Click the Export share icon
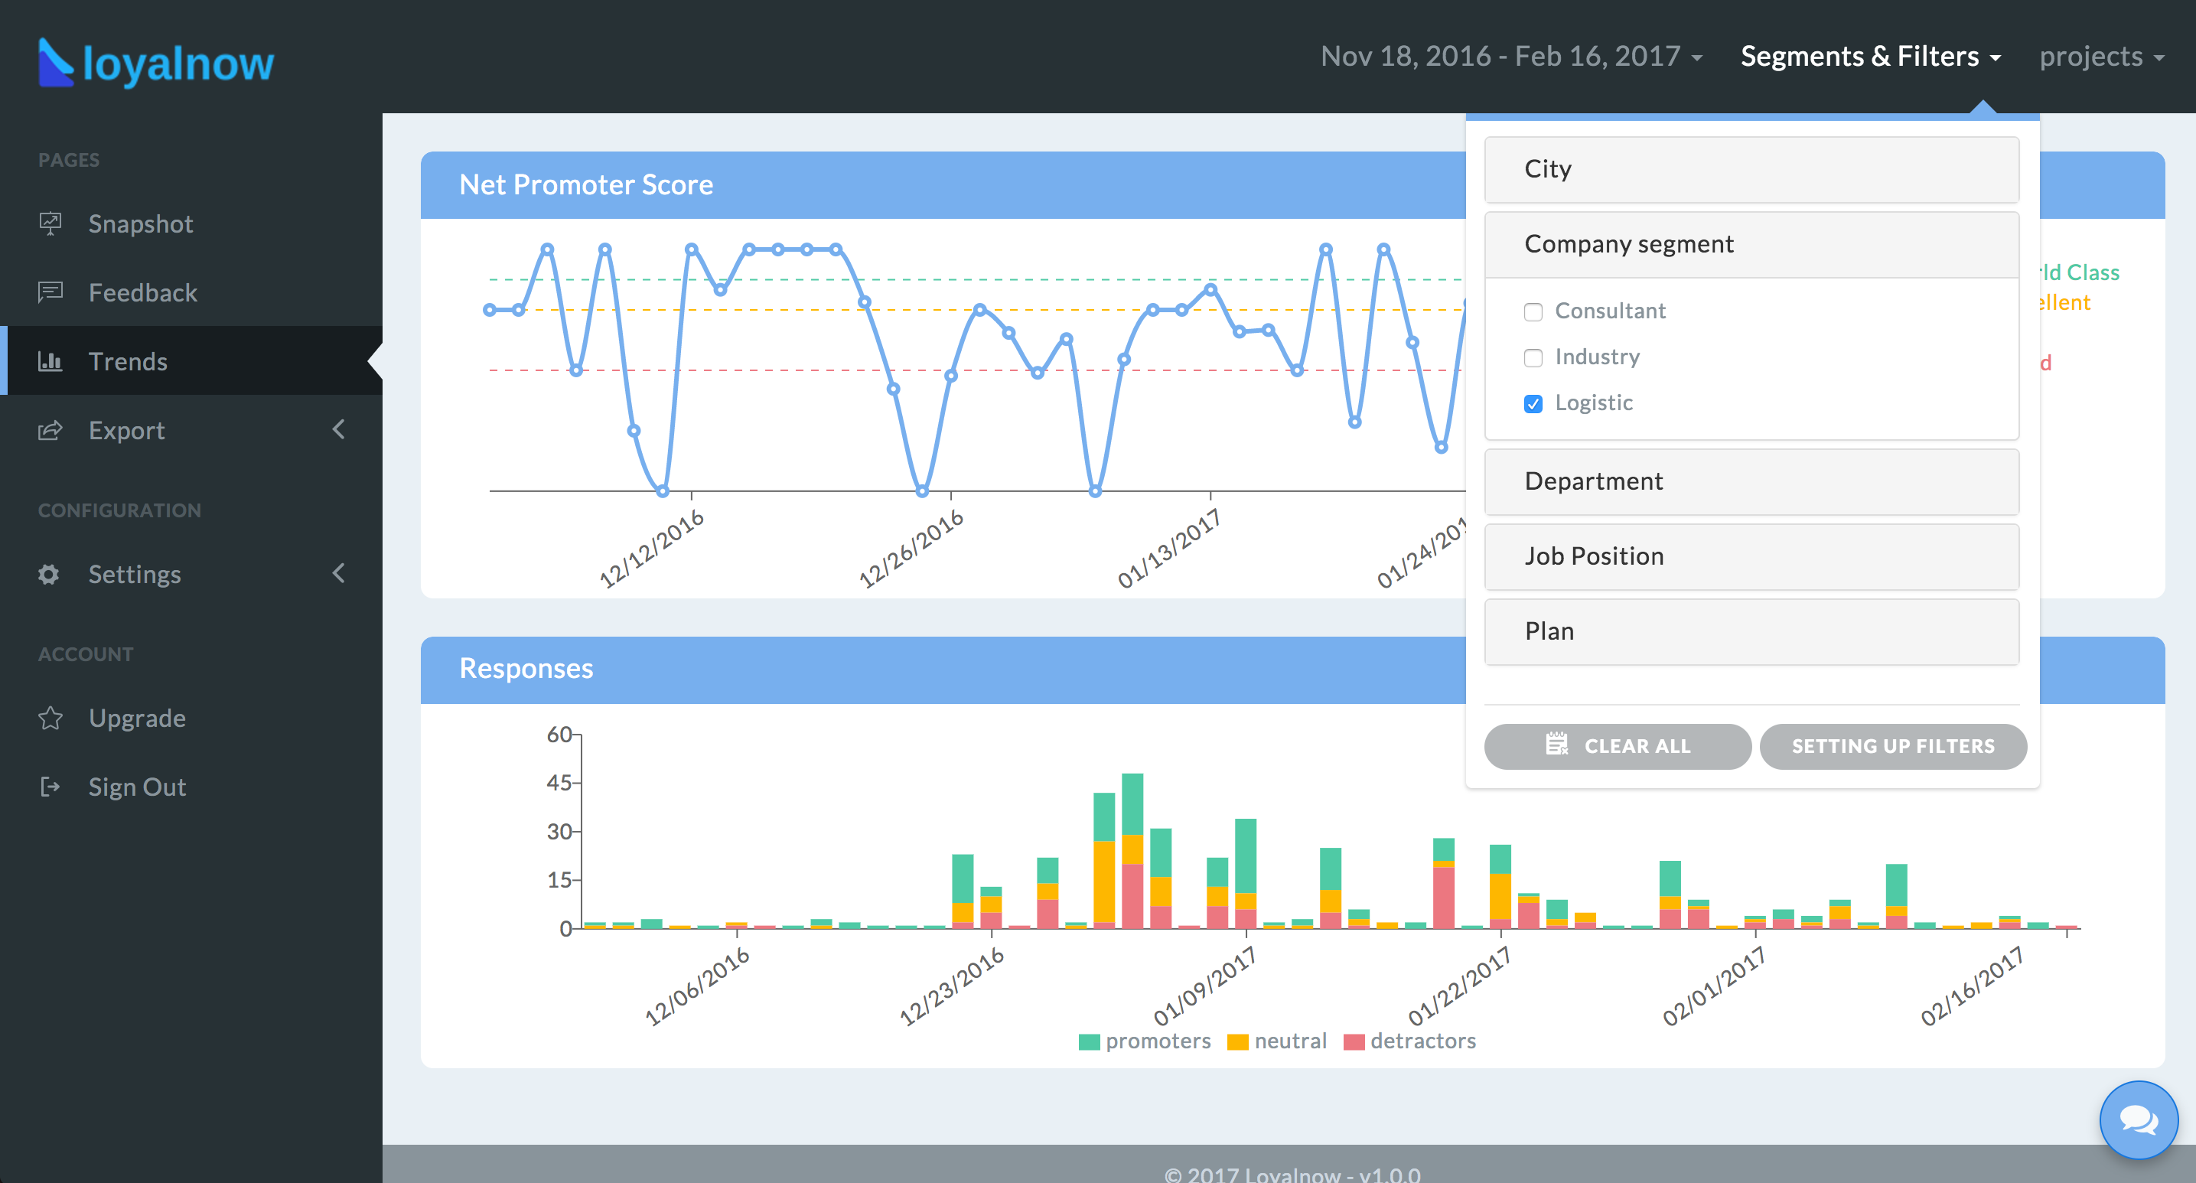 [x=51, y=430]
